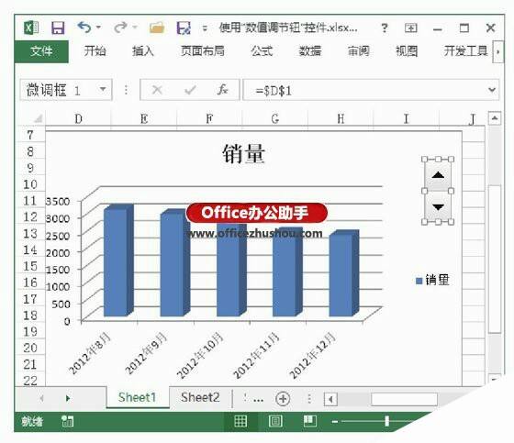This screenshot has height=443, width=514.
Task: Customize the Quick Access Toolbar dropdown
Action: pyautogui.click(x=205, y=28)
